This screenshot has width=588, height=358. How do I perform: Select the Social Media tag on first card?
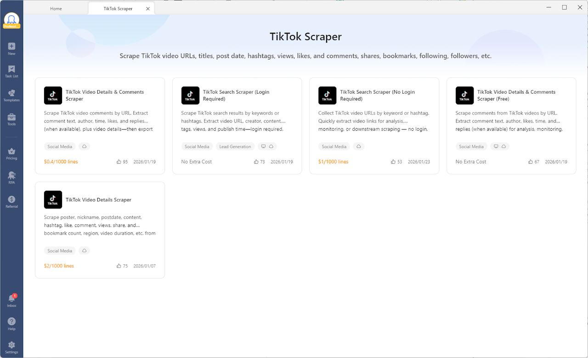[59, 146]
